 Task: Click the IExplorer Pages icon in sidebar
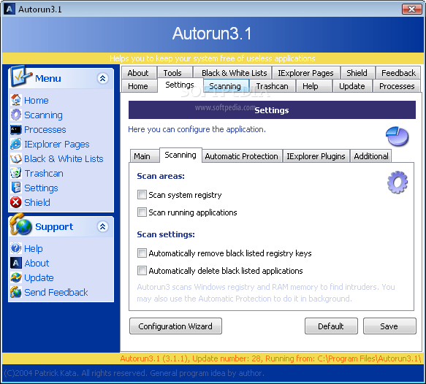tap(16, 144)
